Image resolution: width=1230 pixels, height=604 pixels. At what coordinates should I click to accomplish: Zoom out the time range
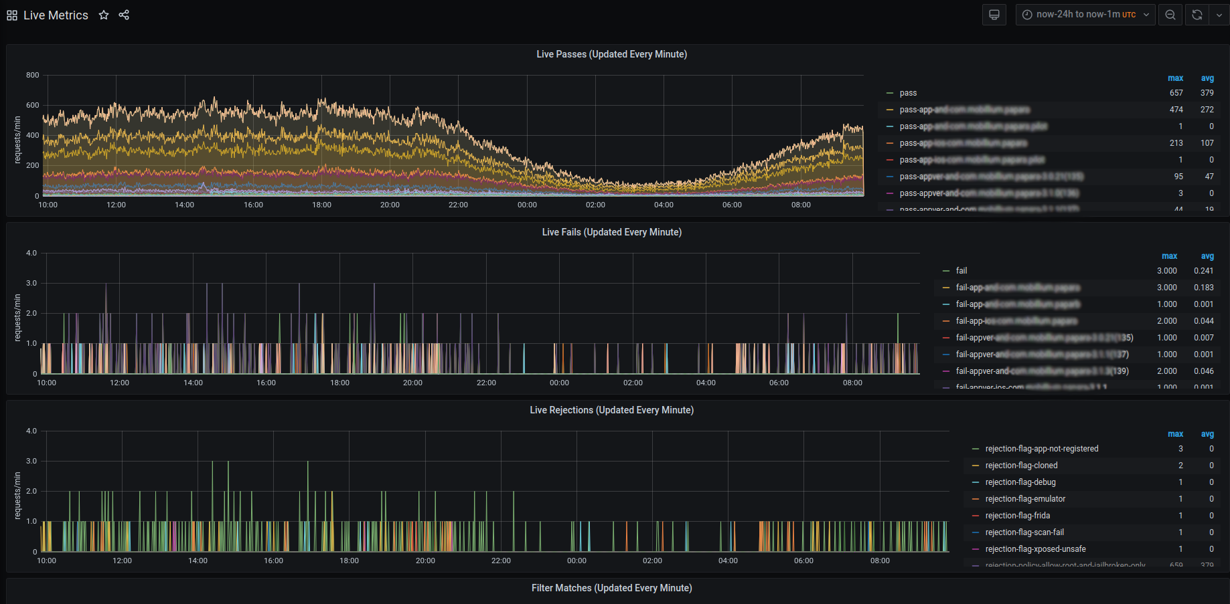[1170, 15]
